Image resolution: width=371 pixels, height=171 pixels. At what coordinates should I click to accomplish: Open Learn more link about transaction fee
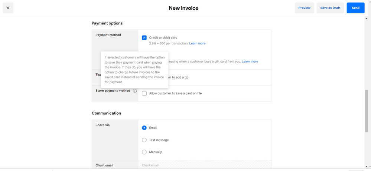click(197, 44)
